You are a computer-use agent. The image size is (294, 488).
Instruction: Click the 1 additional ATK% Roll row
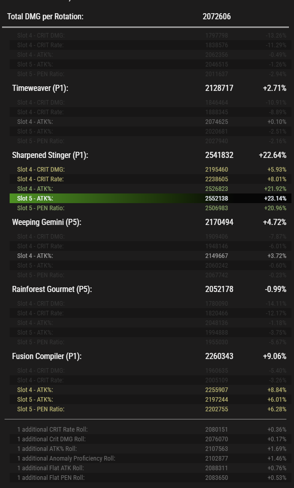(x=151, y=449)
